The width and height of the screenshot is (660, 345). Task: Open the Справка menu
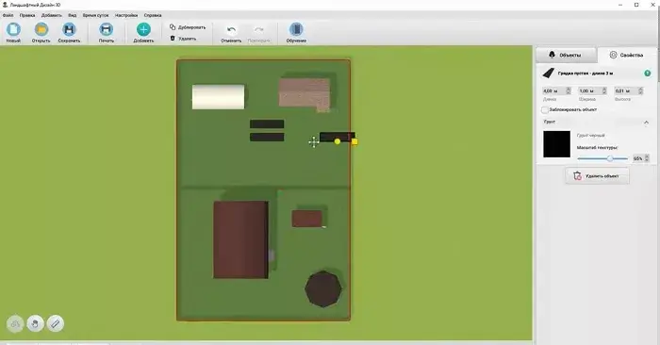(x=153, y=15)
